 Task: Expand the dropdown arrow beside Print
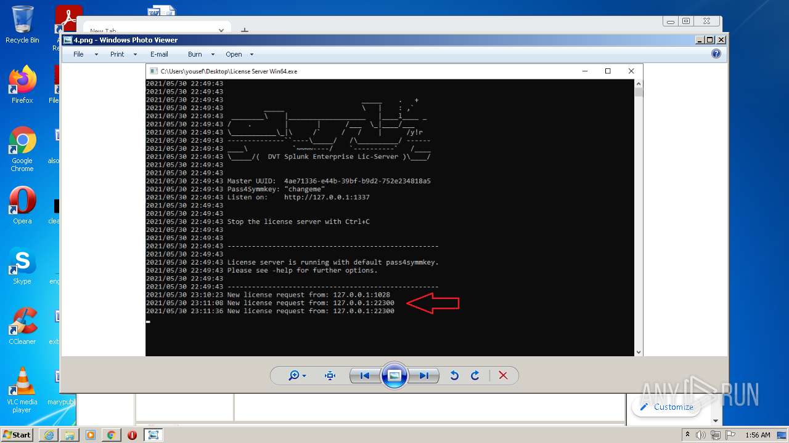pos(135,55)
